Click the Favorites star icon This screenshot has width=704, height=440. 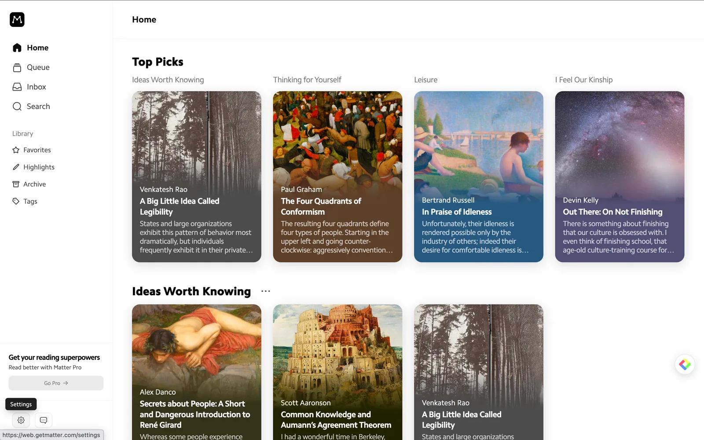(x=16, y=150)
